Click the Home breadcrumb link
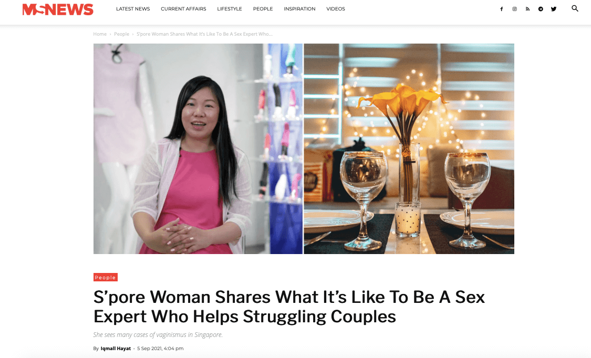Image resolution: width=591 pixels, height=358 pixels. coord(100,34)
